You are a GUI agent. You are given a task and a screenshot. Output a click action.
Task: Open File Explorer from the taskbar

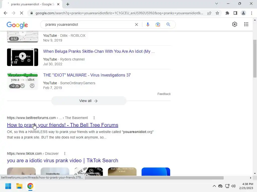click(19, 186)
